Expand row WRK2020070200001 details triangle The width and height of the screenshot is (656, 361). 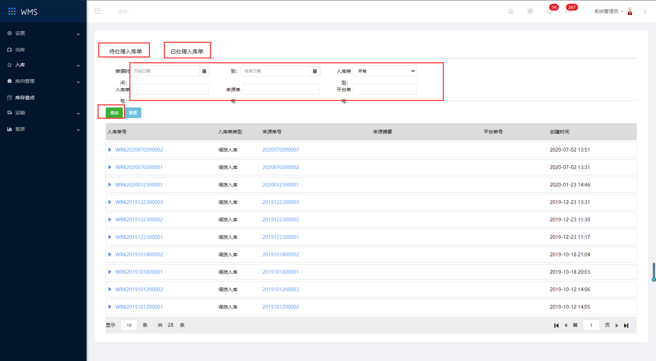(x=110, y=167)
